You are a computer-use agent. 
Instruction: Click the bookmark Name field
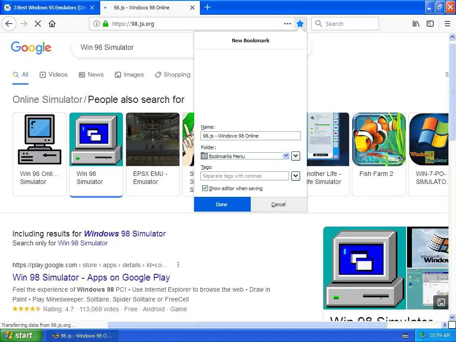[x=250, y=136]
